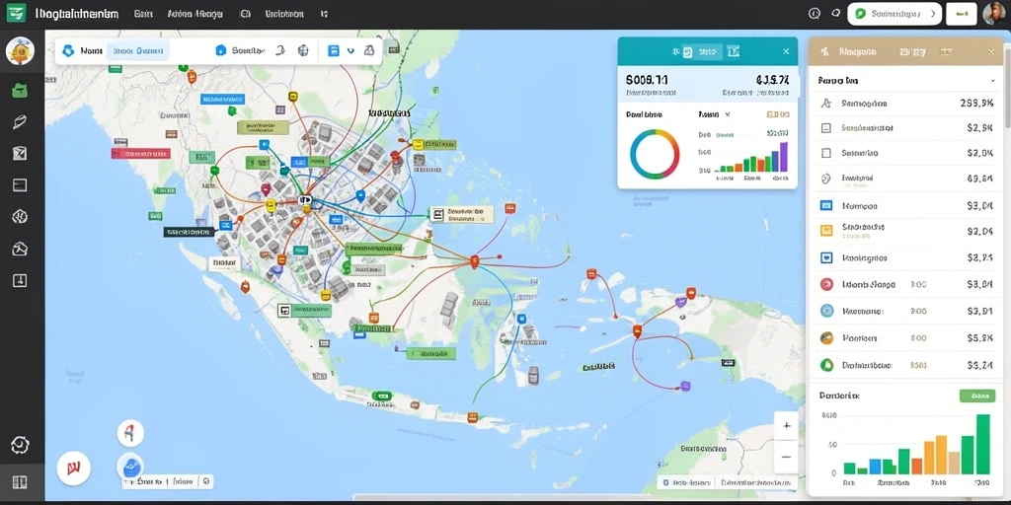Select the chart icon tab in teal panel header
Image resolution: width=1011 pixels, height=505 pixels.
click(734, 51)
